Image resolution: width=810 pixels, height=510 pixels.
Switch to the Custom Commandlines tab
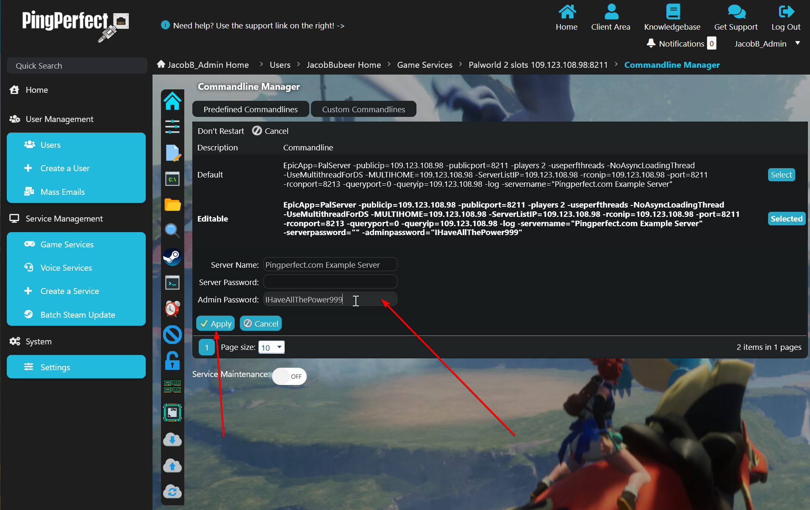(x=363, y=109)
